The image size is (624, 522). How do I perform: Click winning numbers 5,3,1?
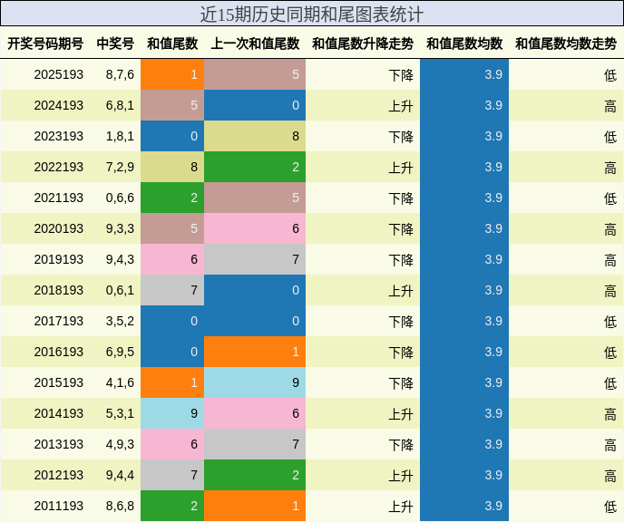pyautogui.click(x=120, y=413)
